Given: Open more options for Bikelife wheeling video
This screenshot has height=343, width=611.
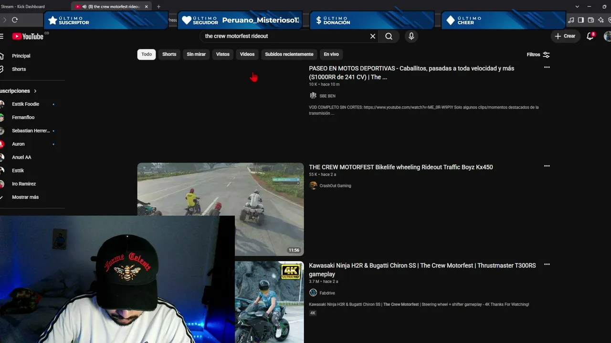Looking at the screenshot, I should coord(547,166).
